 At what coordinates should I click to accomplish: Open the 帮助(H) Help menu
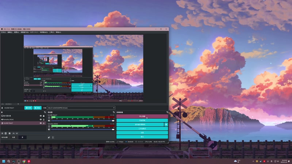58,32
